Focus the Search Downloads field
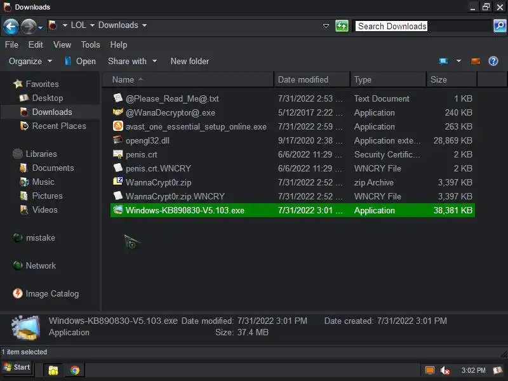508x381 pixels. point(422,26)
